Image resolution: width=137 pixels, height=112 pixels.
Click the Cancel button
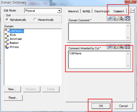tap(123, 106)
